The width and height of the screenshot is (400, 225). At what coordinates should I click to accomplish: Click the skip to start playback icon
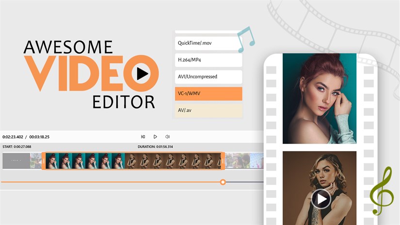pos(143,137)
